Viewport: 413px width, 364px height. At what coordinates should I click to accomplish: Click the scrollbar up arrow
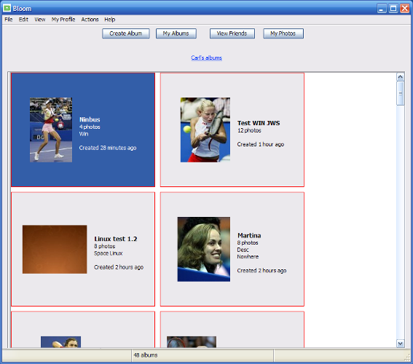click(x=401, y=77)
